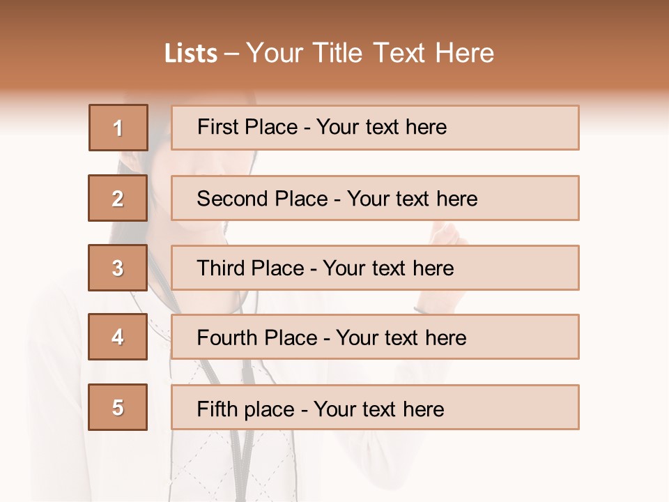This screenshot has width=669, height=502.
Task: Select the Your Title Text Here heading
Action: (370, 53)
